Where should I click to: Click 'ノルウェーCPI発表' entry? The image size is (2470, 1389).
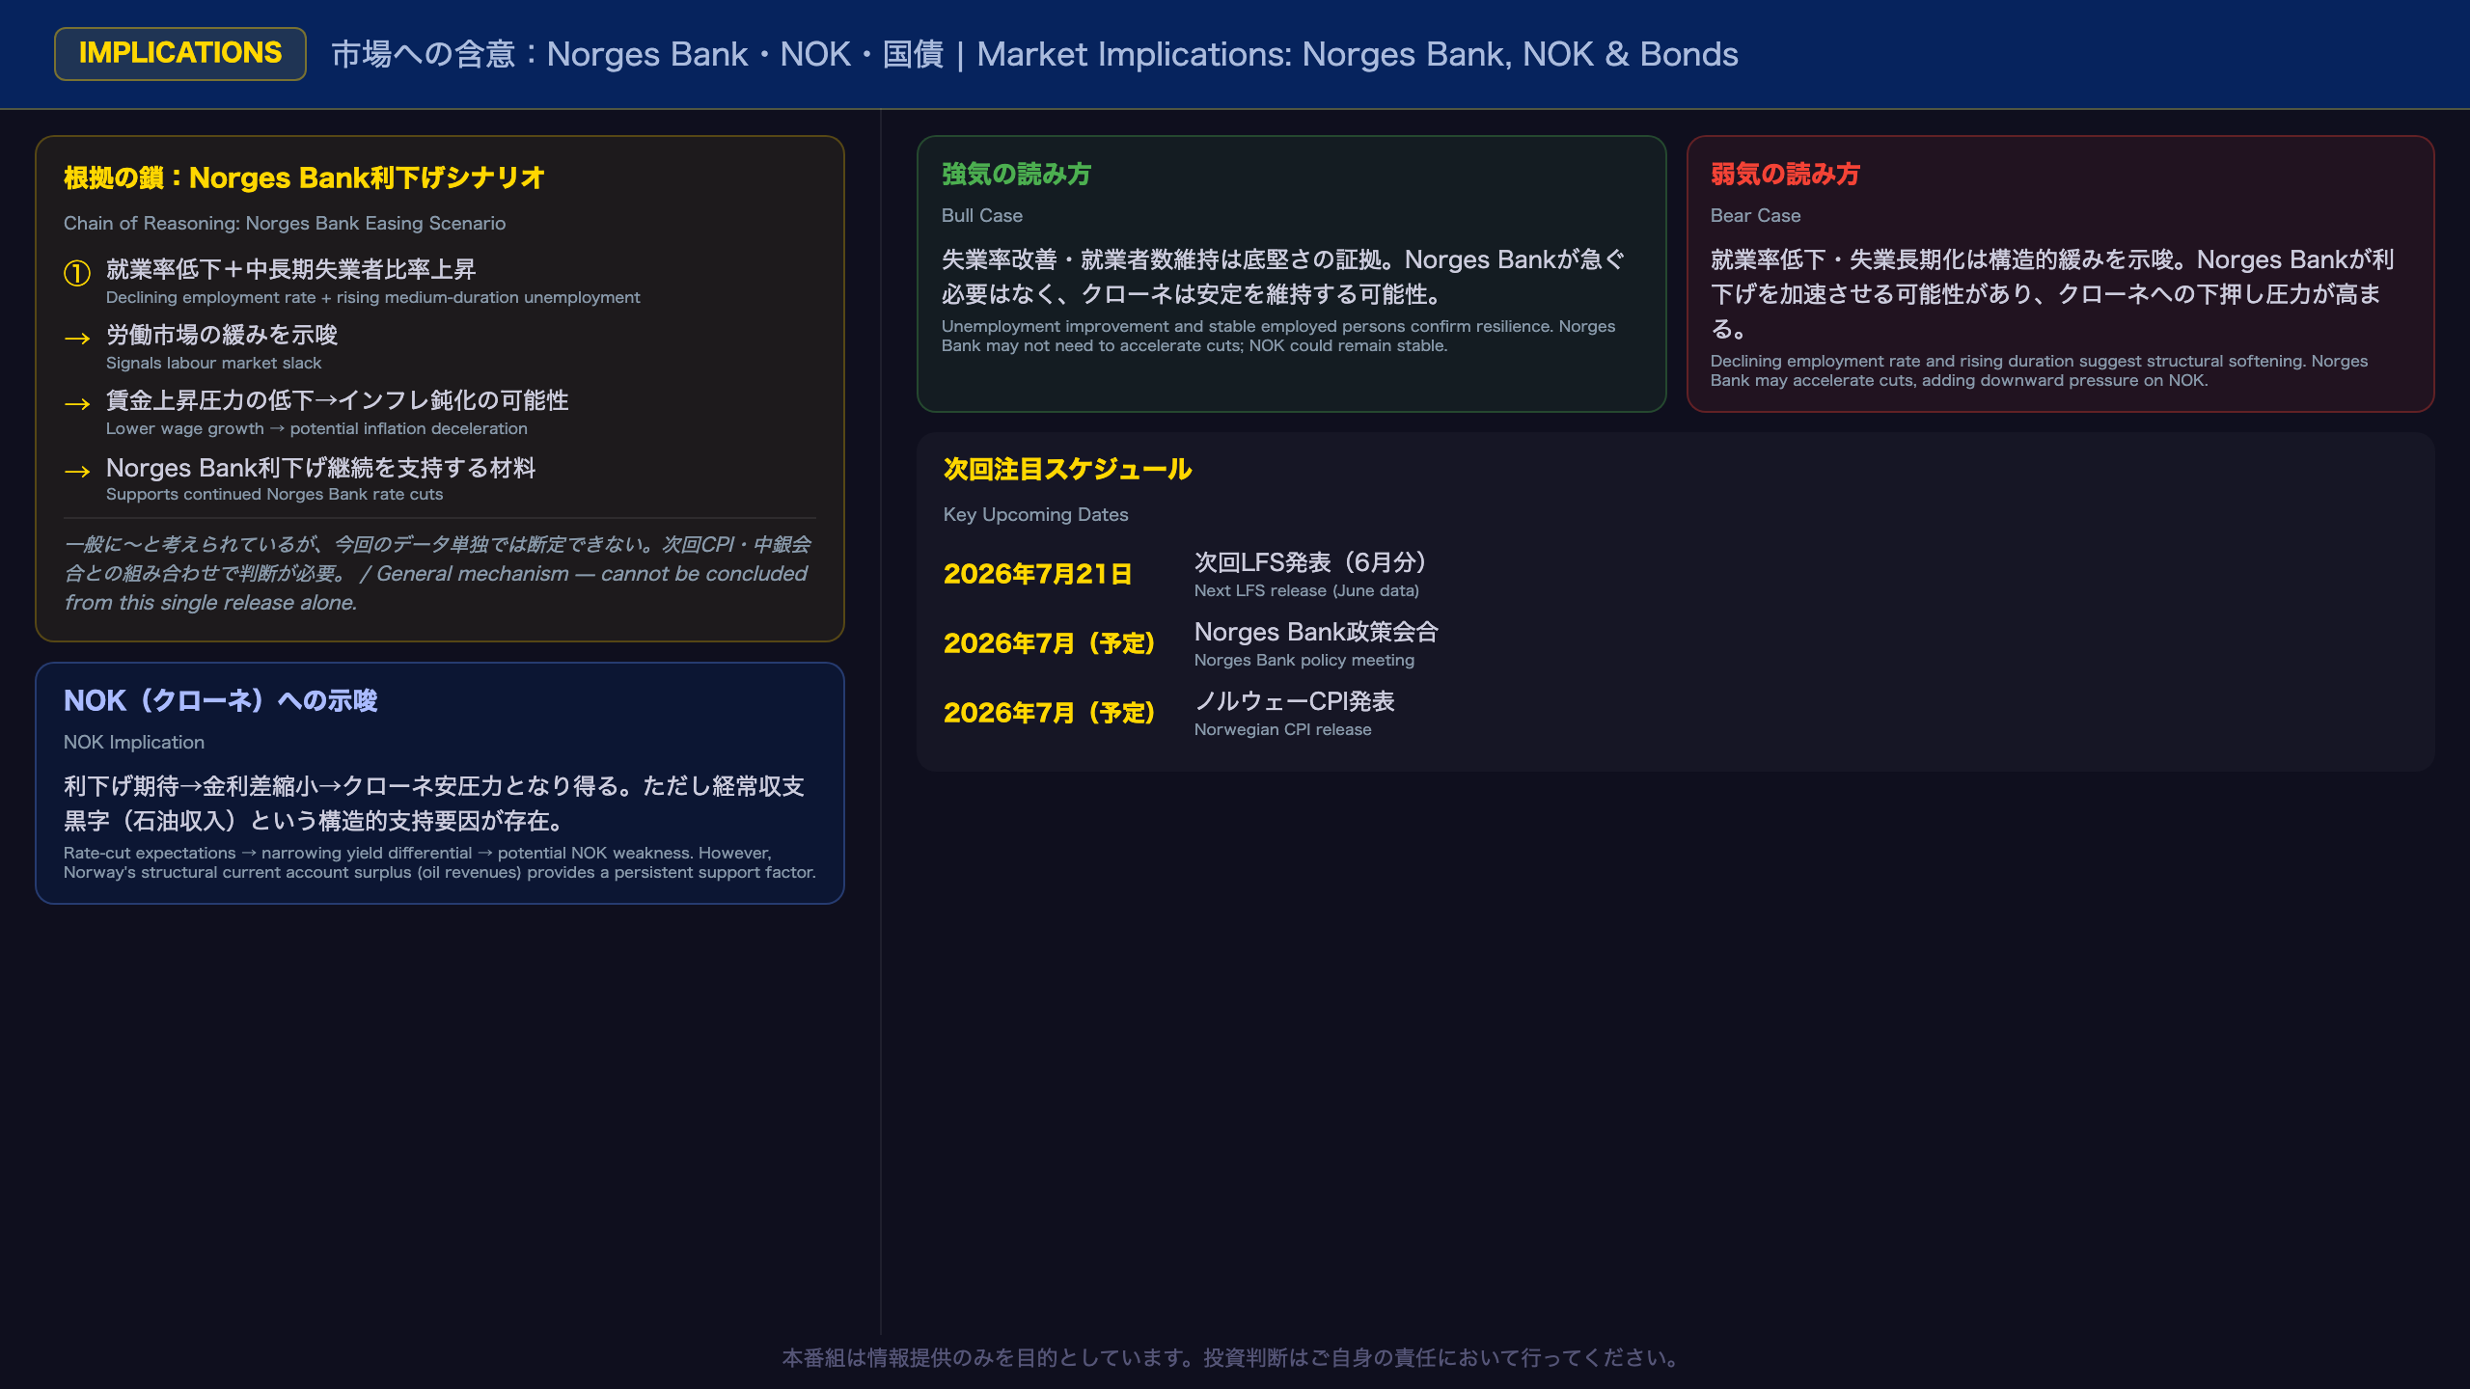1295,701
